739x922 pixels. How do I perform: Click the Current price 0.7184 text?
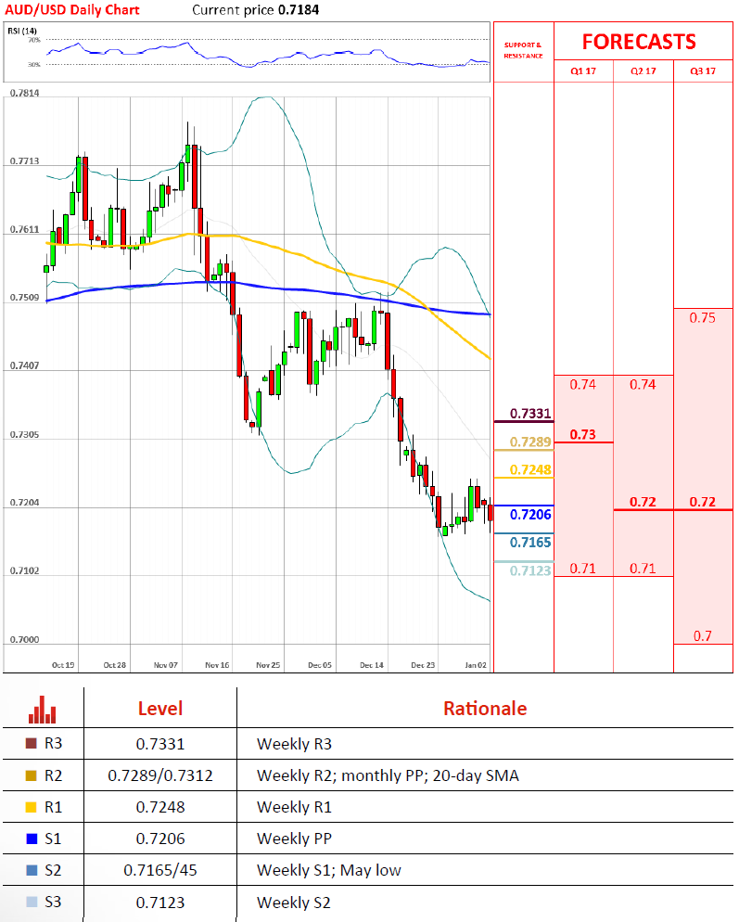[x=256, y=10]
